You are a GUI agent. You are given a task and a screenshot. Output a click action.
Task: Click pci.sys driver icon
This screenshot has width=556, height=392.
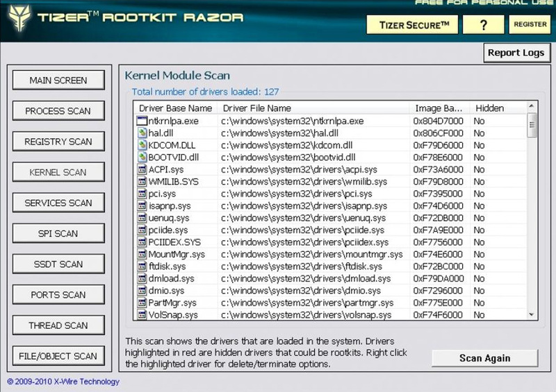[x=142, y=194]
